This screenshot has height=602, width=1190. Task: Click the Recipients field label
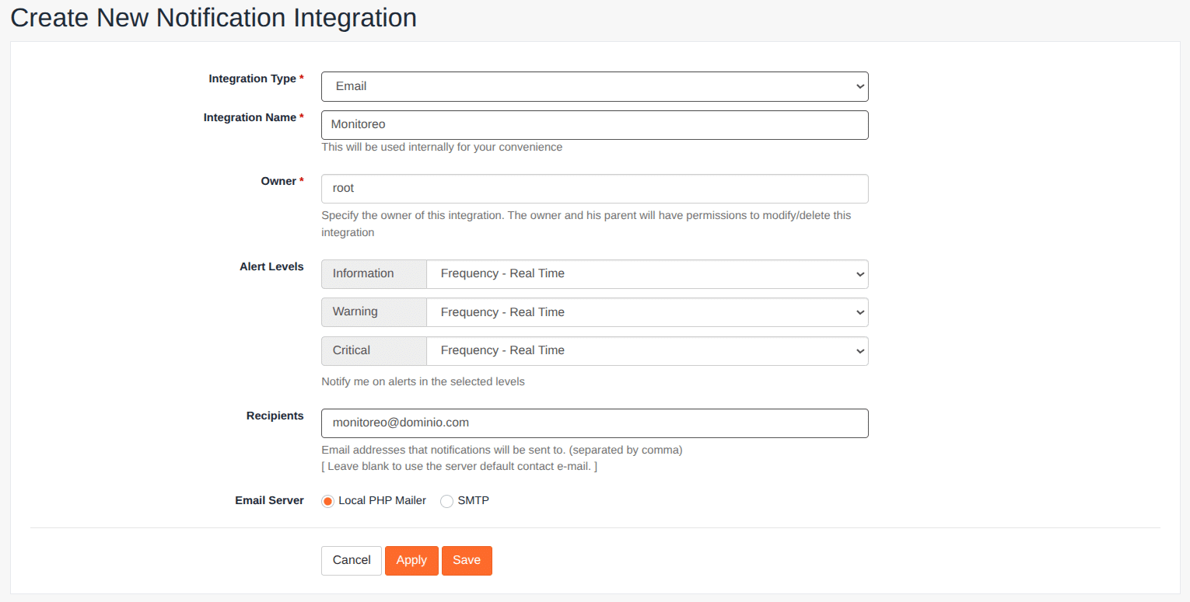pos(275,416)
